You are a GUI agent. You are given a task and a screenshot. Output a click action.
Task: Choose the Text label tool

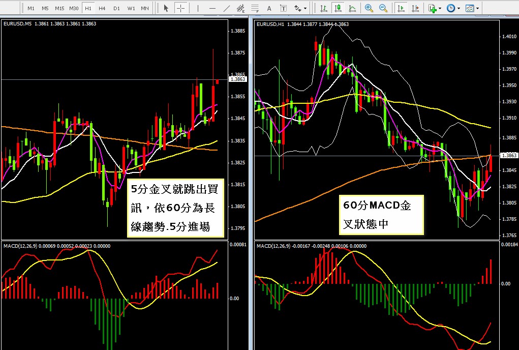point(283,8)
